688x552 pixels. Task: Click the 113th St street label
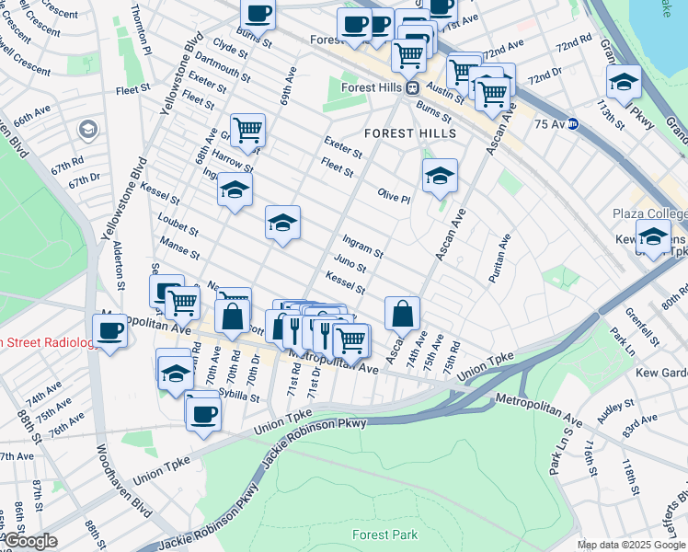click(x=610, y=115)
